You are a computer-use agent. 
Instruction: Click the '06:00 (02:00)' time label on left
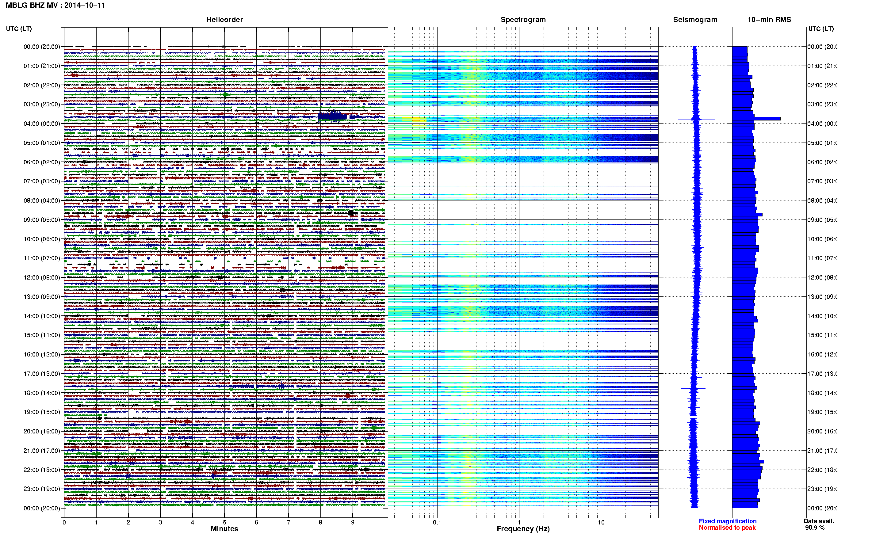tap(42, 162)
